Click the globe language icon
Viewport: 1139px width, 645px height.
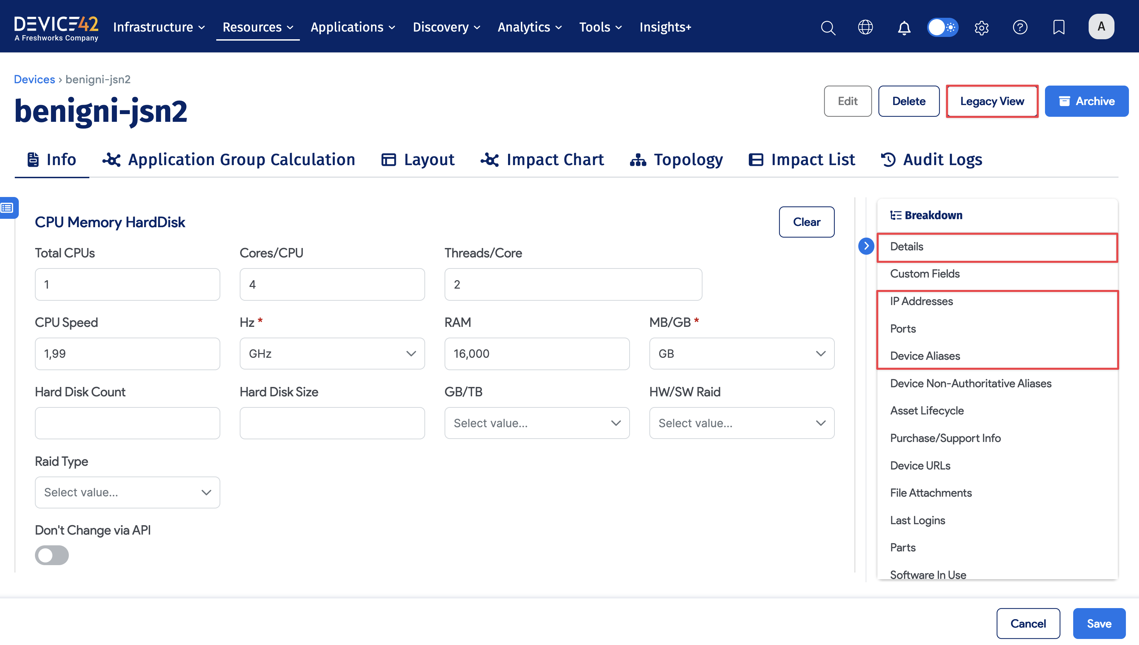tap(865, 28)
